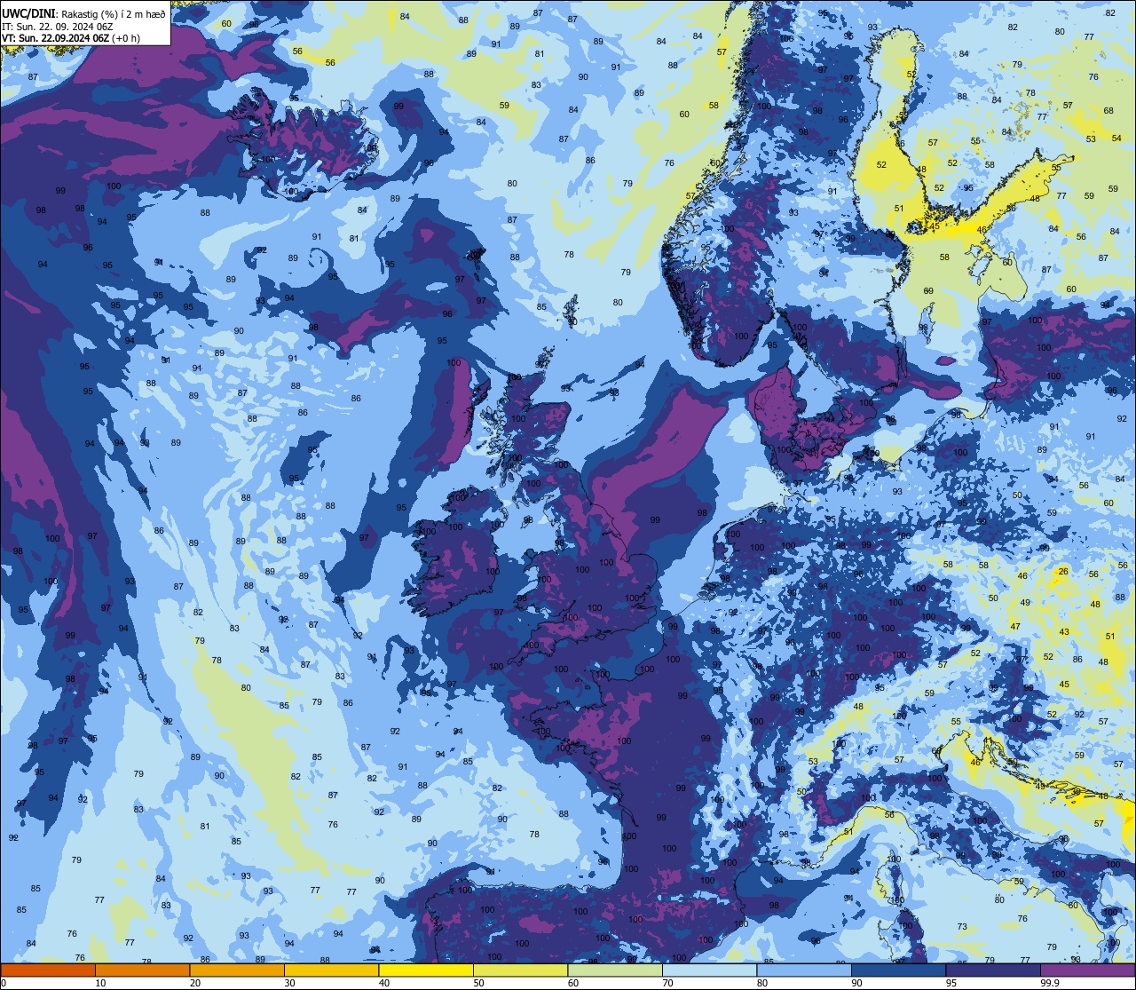Viewport: 1136px width, 990px height.
Task: Choose the pale green 60–70 legend segment
Action: [x=615, y=970]
